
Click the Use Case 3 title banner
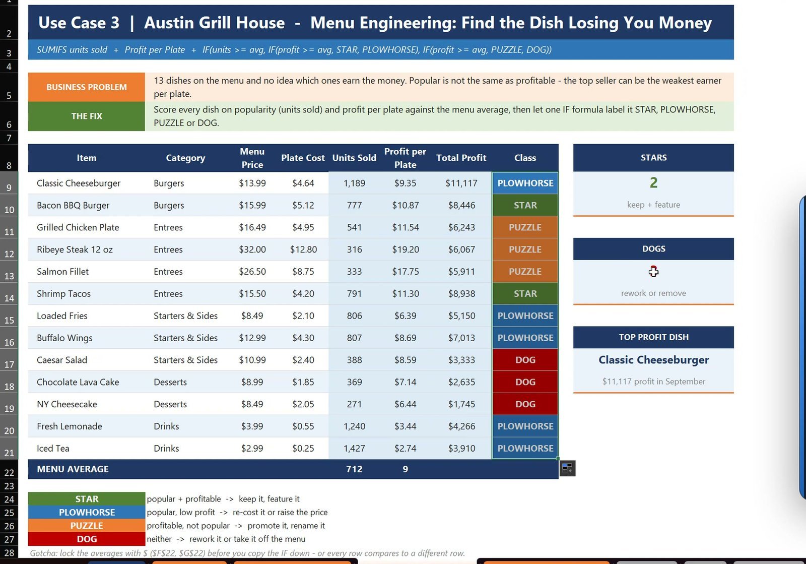click(381, 23)
